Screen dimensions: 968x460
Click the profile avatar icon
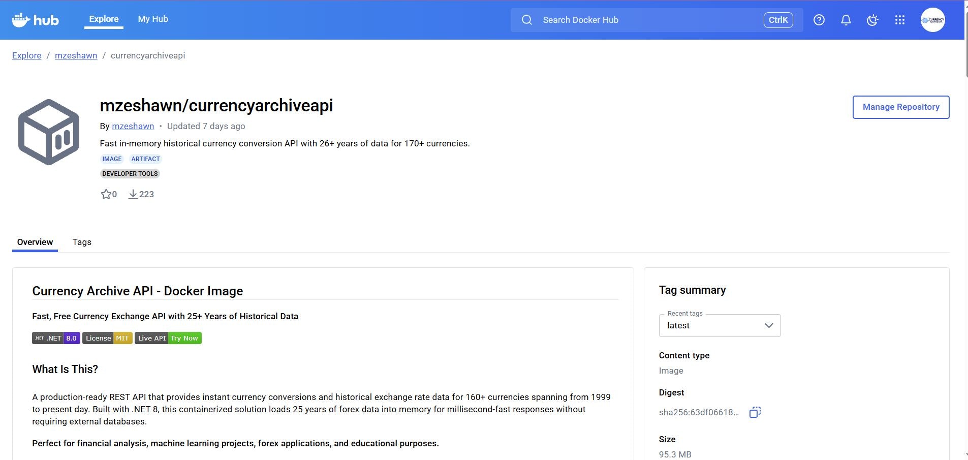click(933, 20)
